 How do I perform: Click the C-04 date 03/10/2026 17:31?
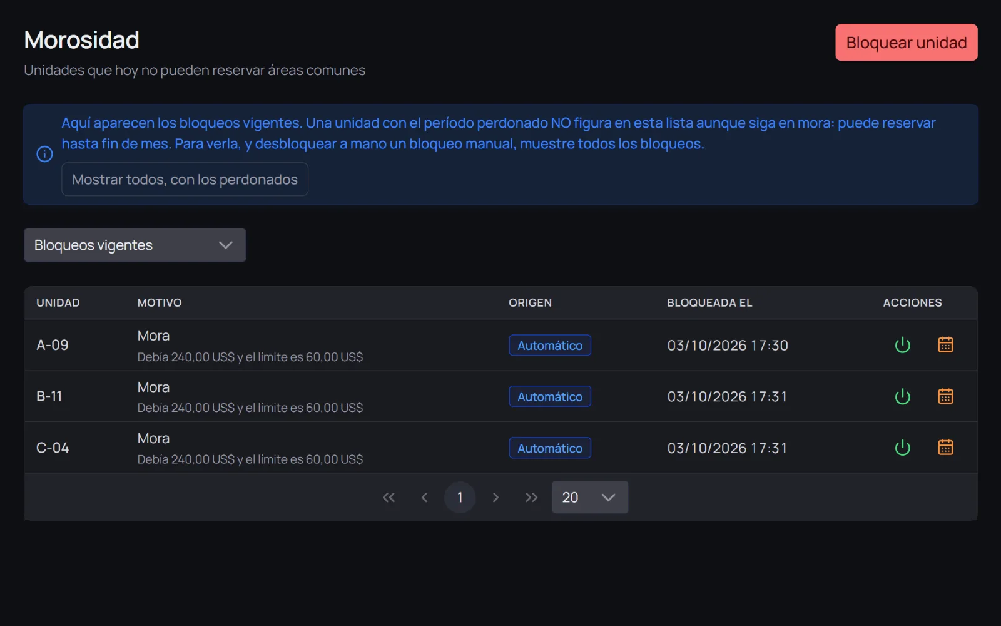[x=727, y=448]
